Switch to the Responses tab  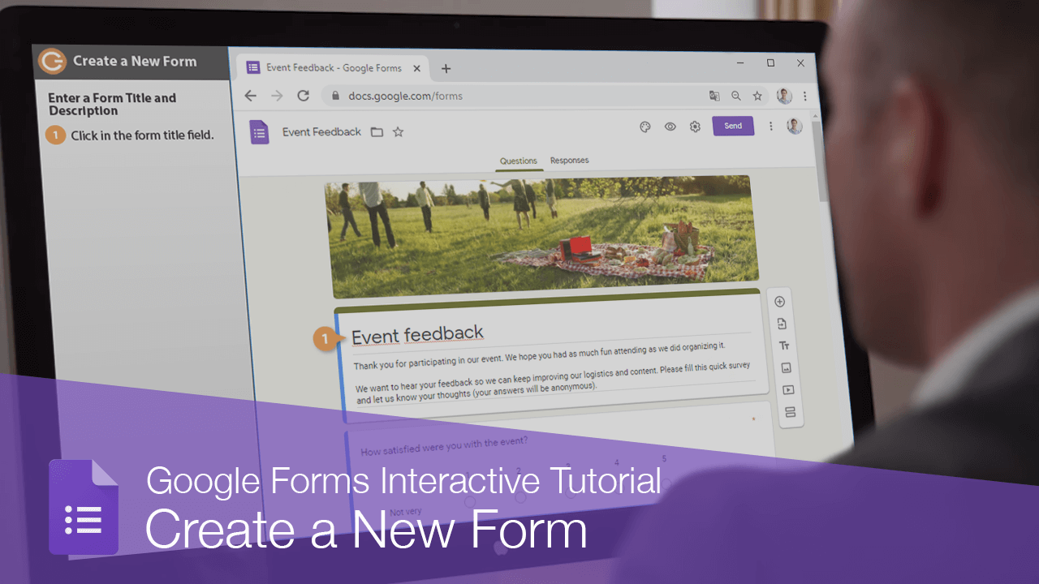click(569, 161)
